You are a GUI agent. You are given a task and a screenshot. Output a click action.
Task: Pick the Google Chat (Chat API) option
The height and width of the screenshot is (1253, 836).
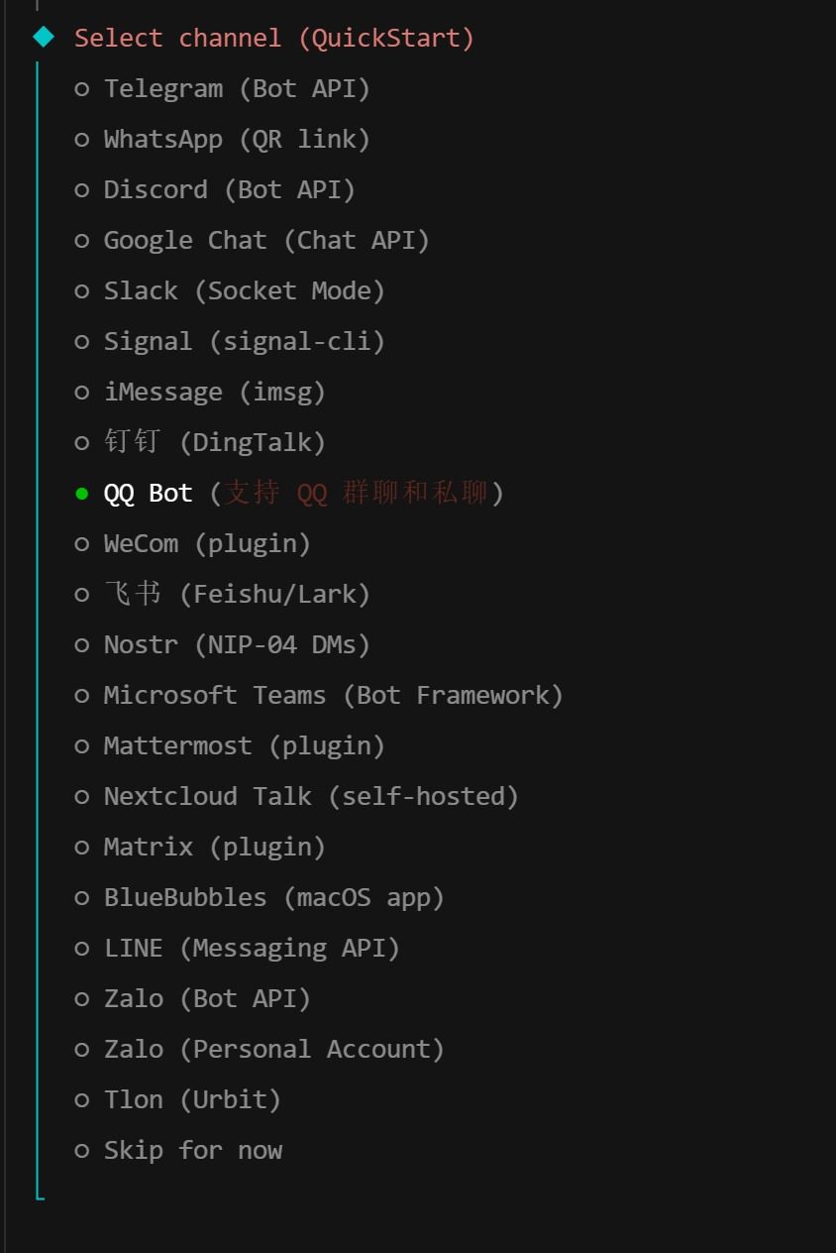(x=265, y=241)
